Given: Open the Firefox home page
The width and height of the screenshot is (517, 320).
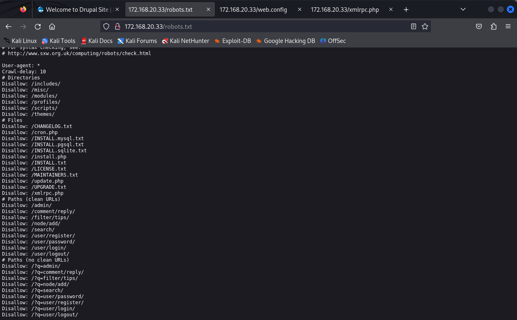Looking at the screenshot, I should pyautogui.click(x=52, y=27).
